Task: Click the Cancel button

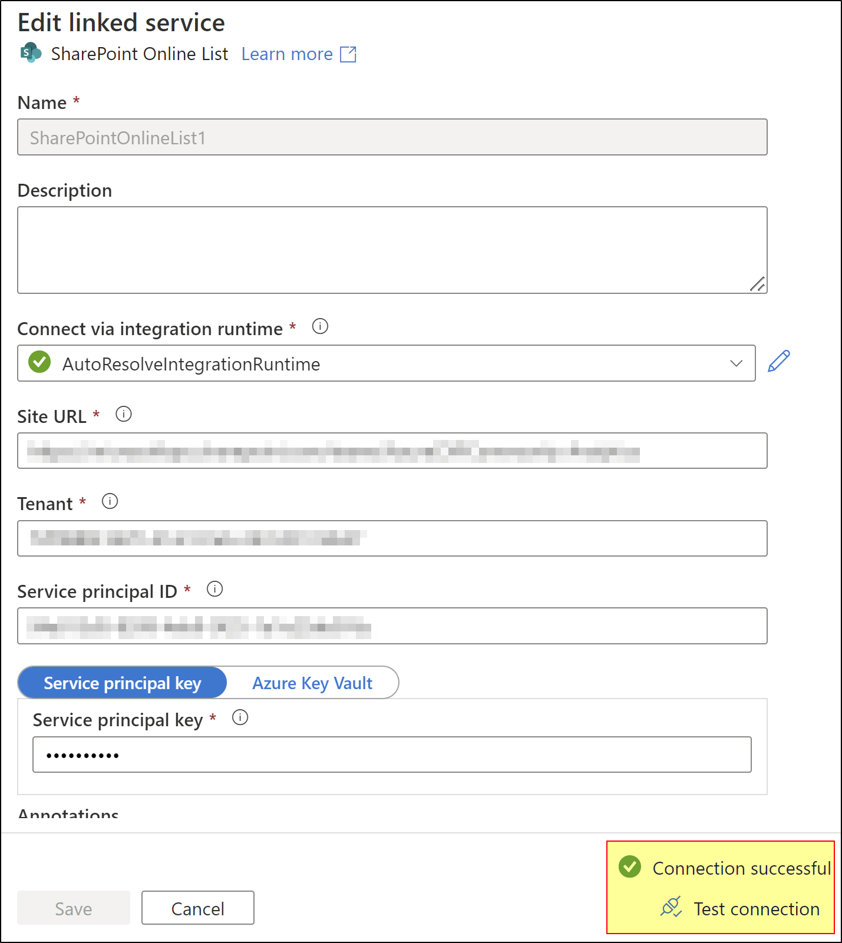Action: pos(197,908)
